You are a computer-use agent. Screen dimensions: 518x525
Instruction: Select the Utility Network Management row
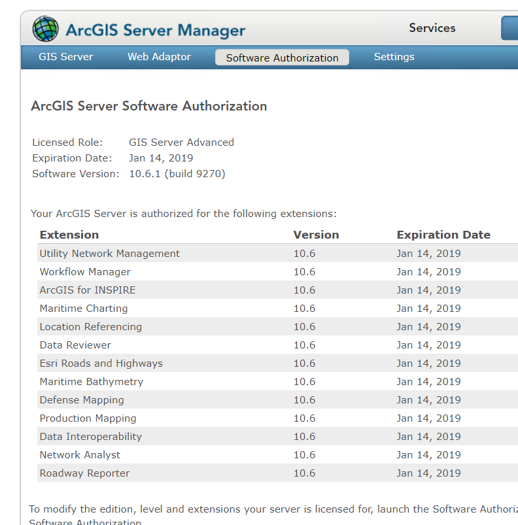pyautogui.click(x=277, y=254)
